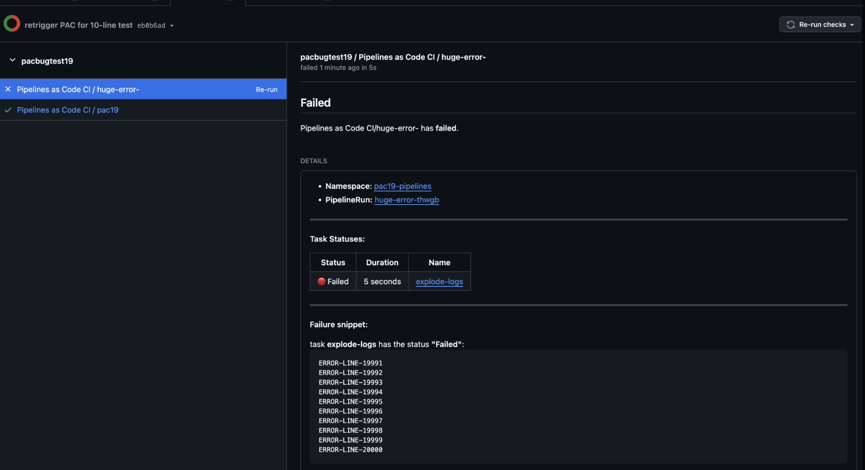Screen dimensions: 865x470
Task: Click the eb0b6ad commit hash
Action: point(151,26)
